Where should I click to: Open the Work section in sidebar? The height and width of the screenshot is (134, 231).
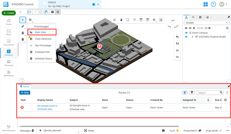(x=9, y=32)
